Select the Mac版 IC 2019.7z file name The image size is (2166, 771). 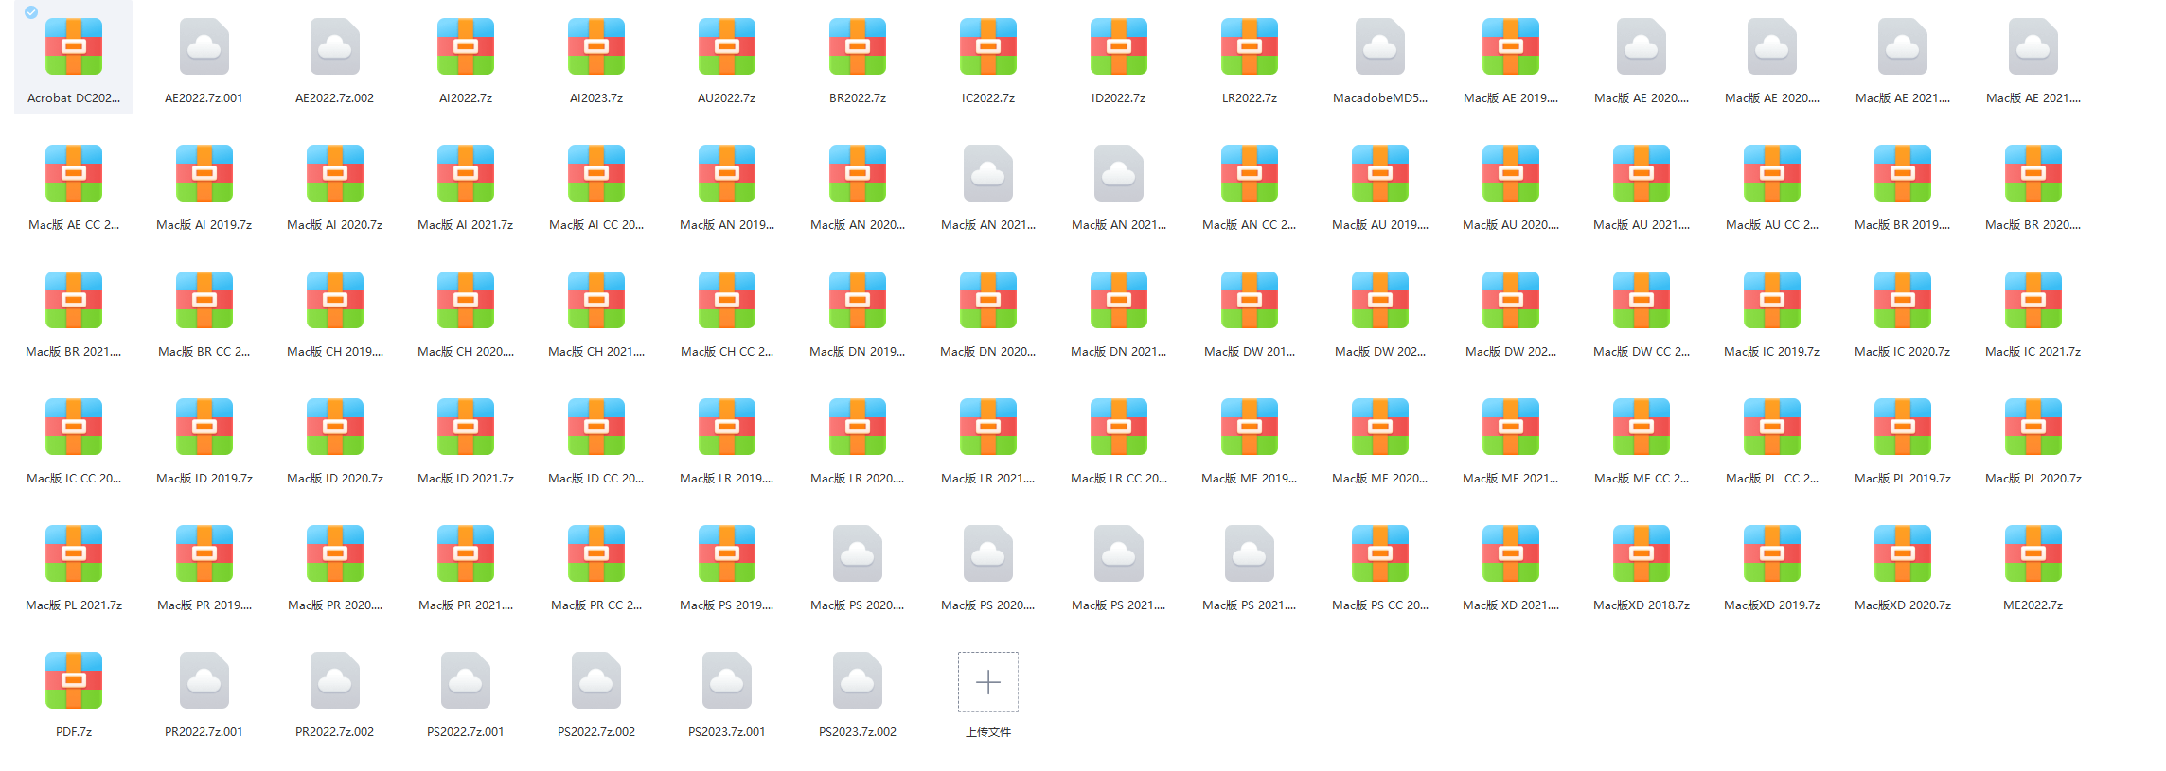point(1772,352)
